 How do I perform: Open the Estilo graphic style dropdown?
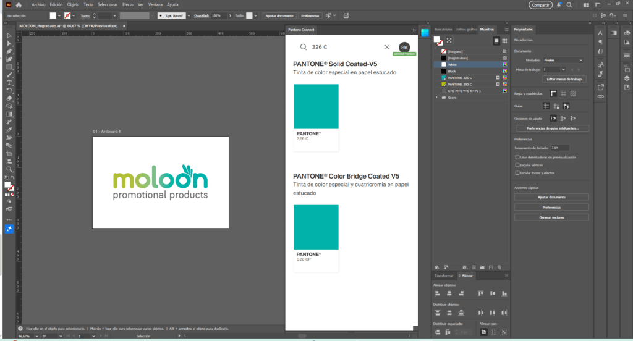click(x=255, y=15)
